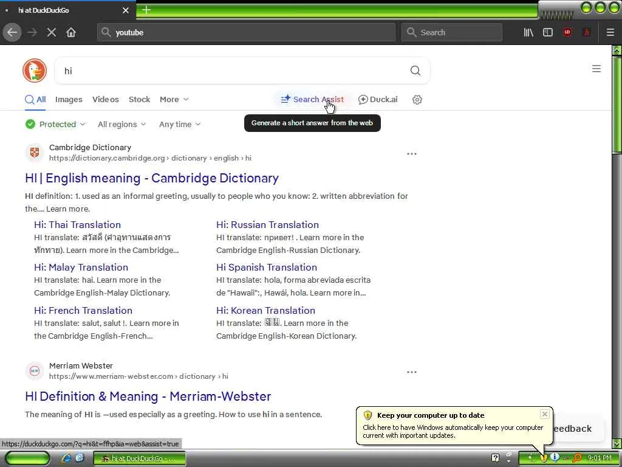622x467 pixels.
Task: Click the 'Cambridge Dictionary' site name text
Action: [90, 147]
